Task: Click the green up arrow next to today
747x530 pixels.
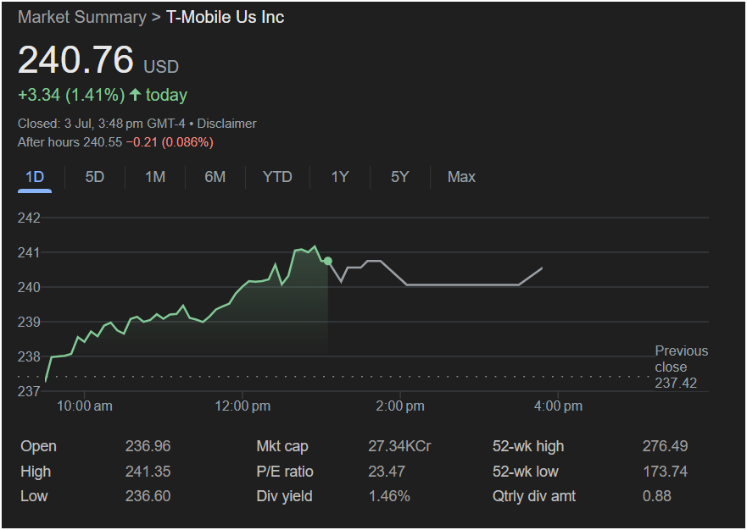Action: click(136, 95)
